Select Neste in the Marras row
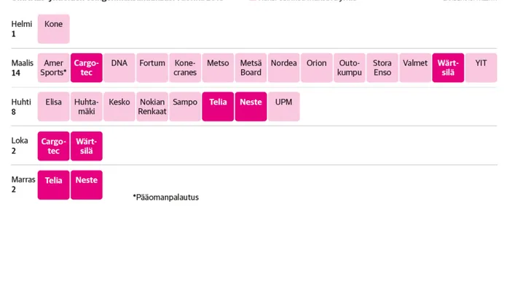Image resolution: width=507 pixels, height=292 pixels. coord(87,185)
